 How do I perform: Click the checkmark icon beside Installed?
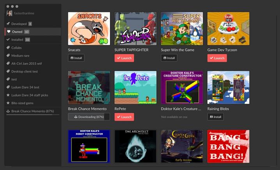[x=8, y=39]
